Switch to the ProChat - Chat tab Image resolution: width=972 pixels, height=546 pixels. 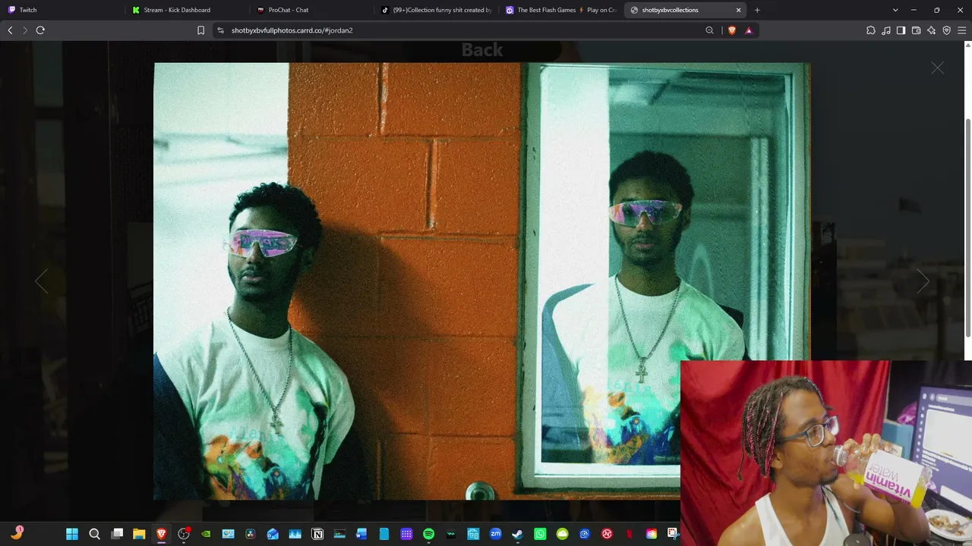click(x=311, y=10)
